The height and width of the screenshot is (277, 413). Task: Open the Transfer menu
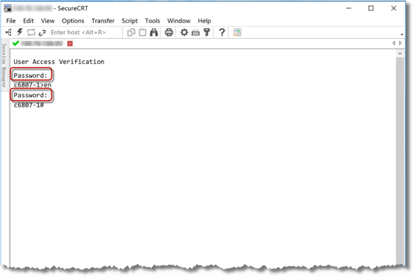[103, 21]
